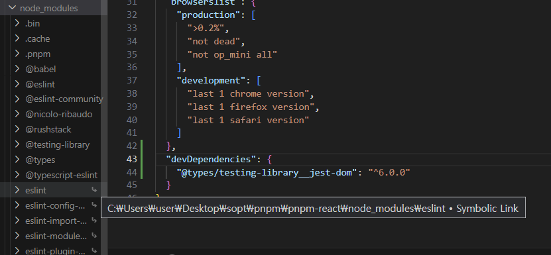Viewport: 551px width, 255px height.
Task: Select the eslint-config-... folder label
Action: (x=55, y=206)
